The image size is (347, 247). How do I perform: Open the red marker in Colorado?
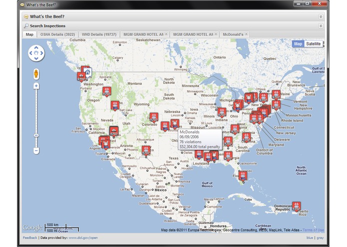click(x=154, y=117)
